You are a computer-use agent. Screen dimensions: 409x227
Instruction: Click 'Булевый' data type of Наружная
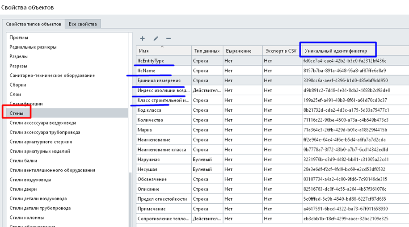point(202,160)
